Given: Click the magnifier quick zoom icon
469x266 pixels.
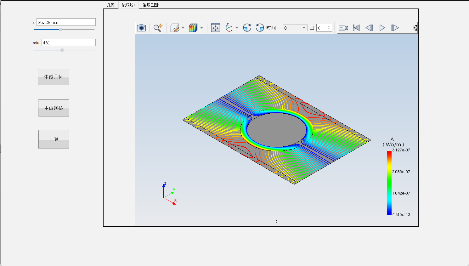Looking at the screenshot, I should [x=158, y=28].
